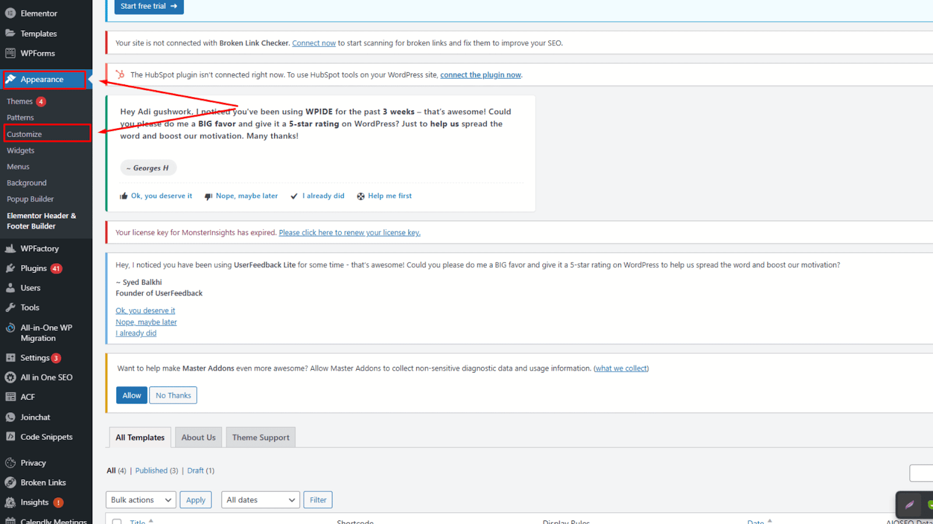Click the lifebuoy icon beside Help me first

(361, 196)
